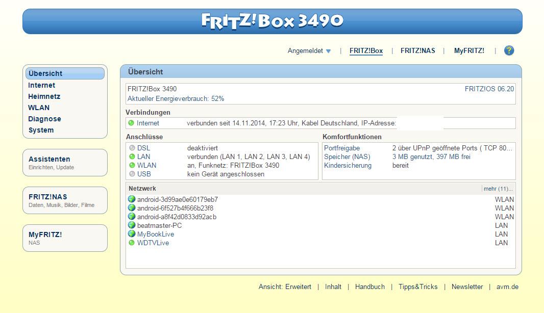Image resolution: width=544 pixels, height=313 pixels.
Task: Open the FRITZ!NAS sidebar panel button
Action: [65, 200]
